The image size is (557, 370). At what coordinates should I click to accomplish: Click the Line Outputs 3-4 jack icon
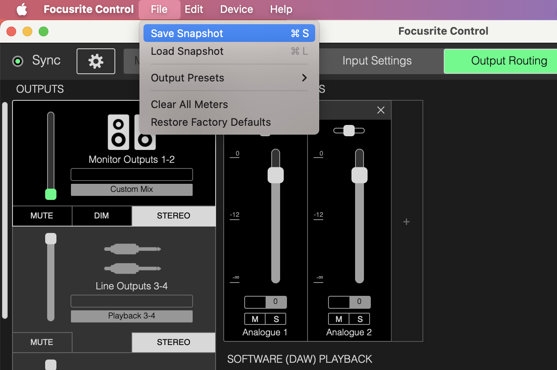(133, 258)
